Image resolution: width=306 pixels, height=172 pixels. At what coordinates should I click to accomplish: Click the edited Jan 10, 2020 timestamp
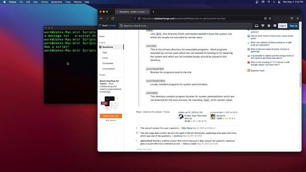click(x=190, y=112)
